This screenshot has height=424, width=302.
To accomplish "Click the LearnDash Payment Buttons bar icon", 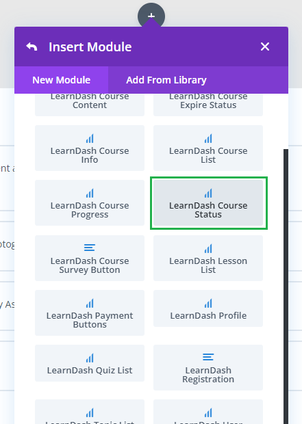I will (x=90, y=303).
